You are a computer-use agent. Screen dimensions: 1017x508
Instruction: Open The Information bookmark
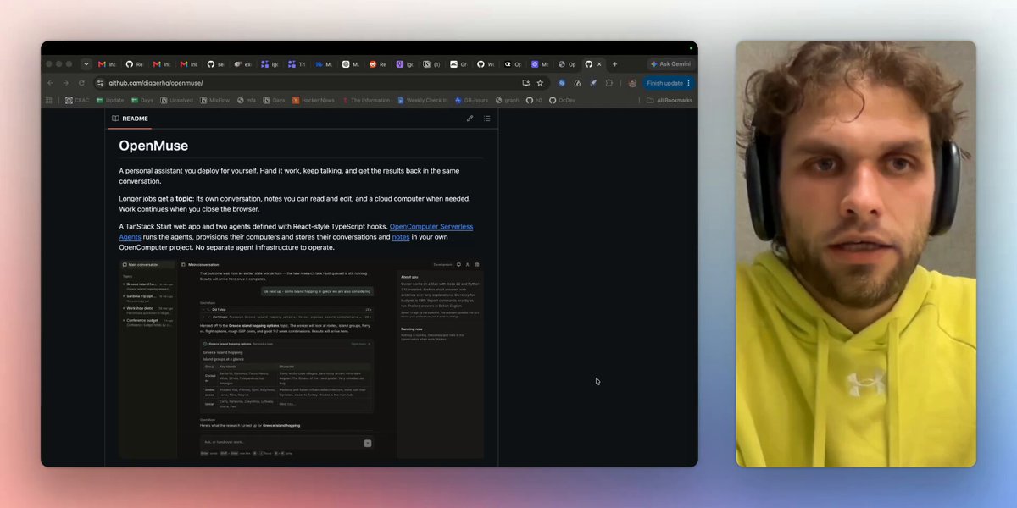pos(366,100)
